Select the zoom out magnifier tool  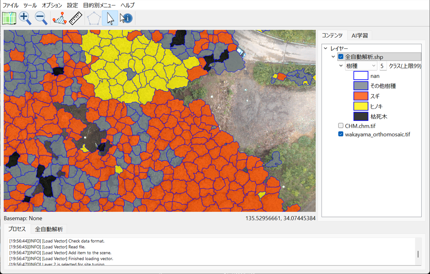coord(41,18)
